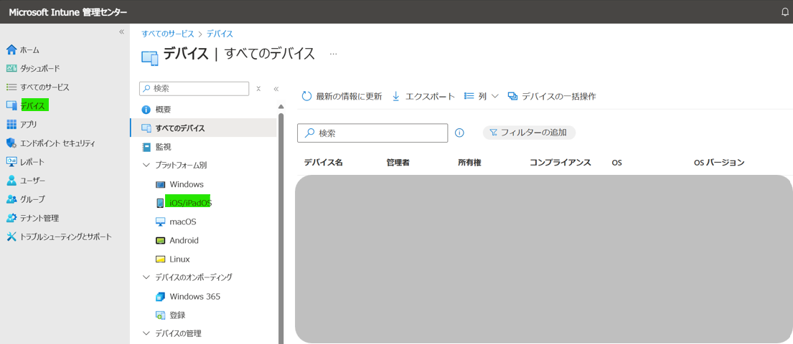Click the テナント管理 gear icon
Screen dimensions: 793x344
pyautogui.click(x=11, y=218)
